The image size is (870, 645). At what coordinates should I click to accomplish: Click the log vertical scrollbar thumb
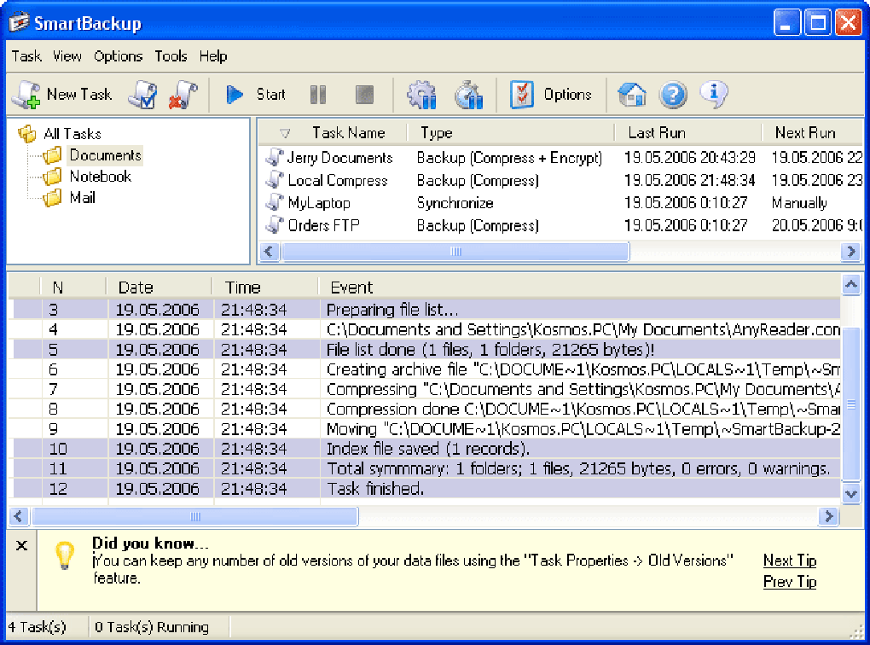[851, 404]
